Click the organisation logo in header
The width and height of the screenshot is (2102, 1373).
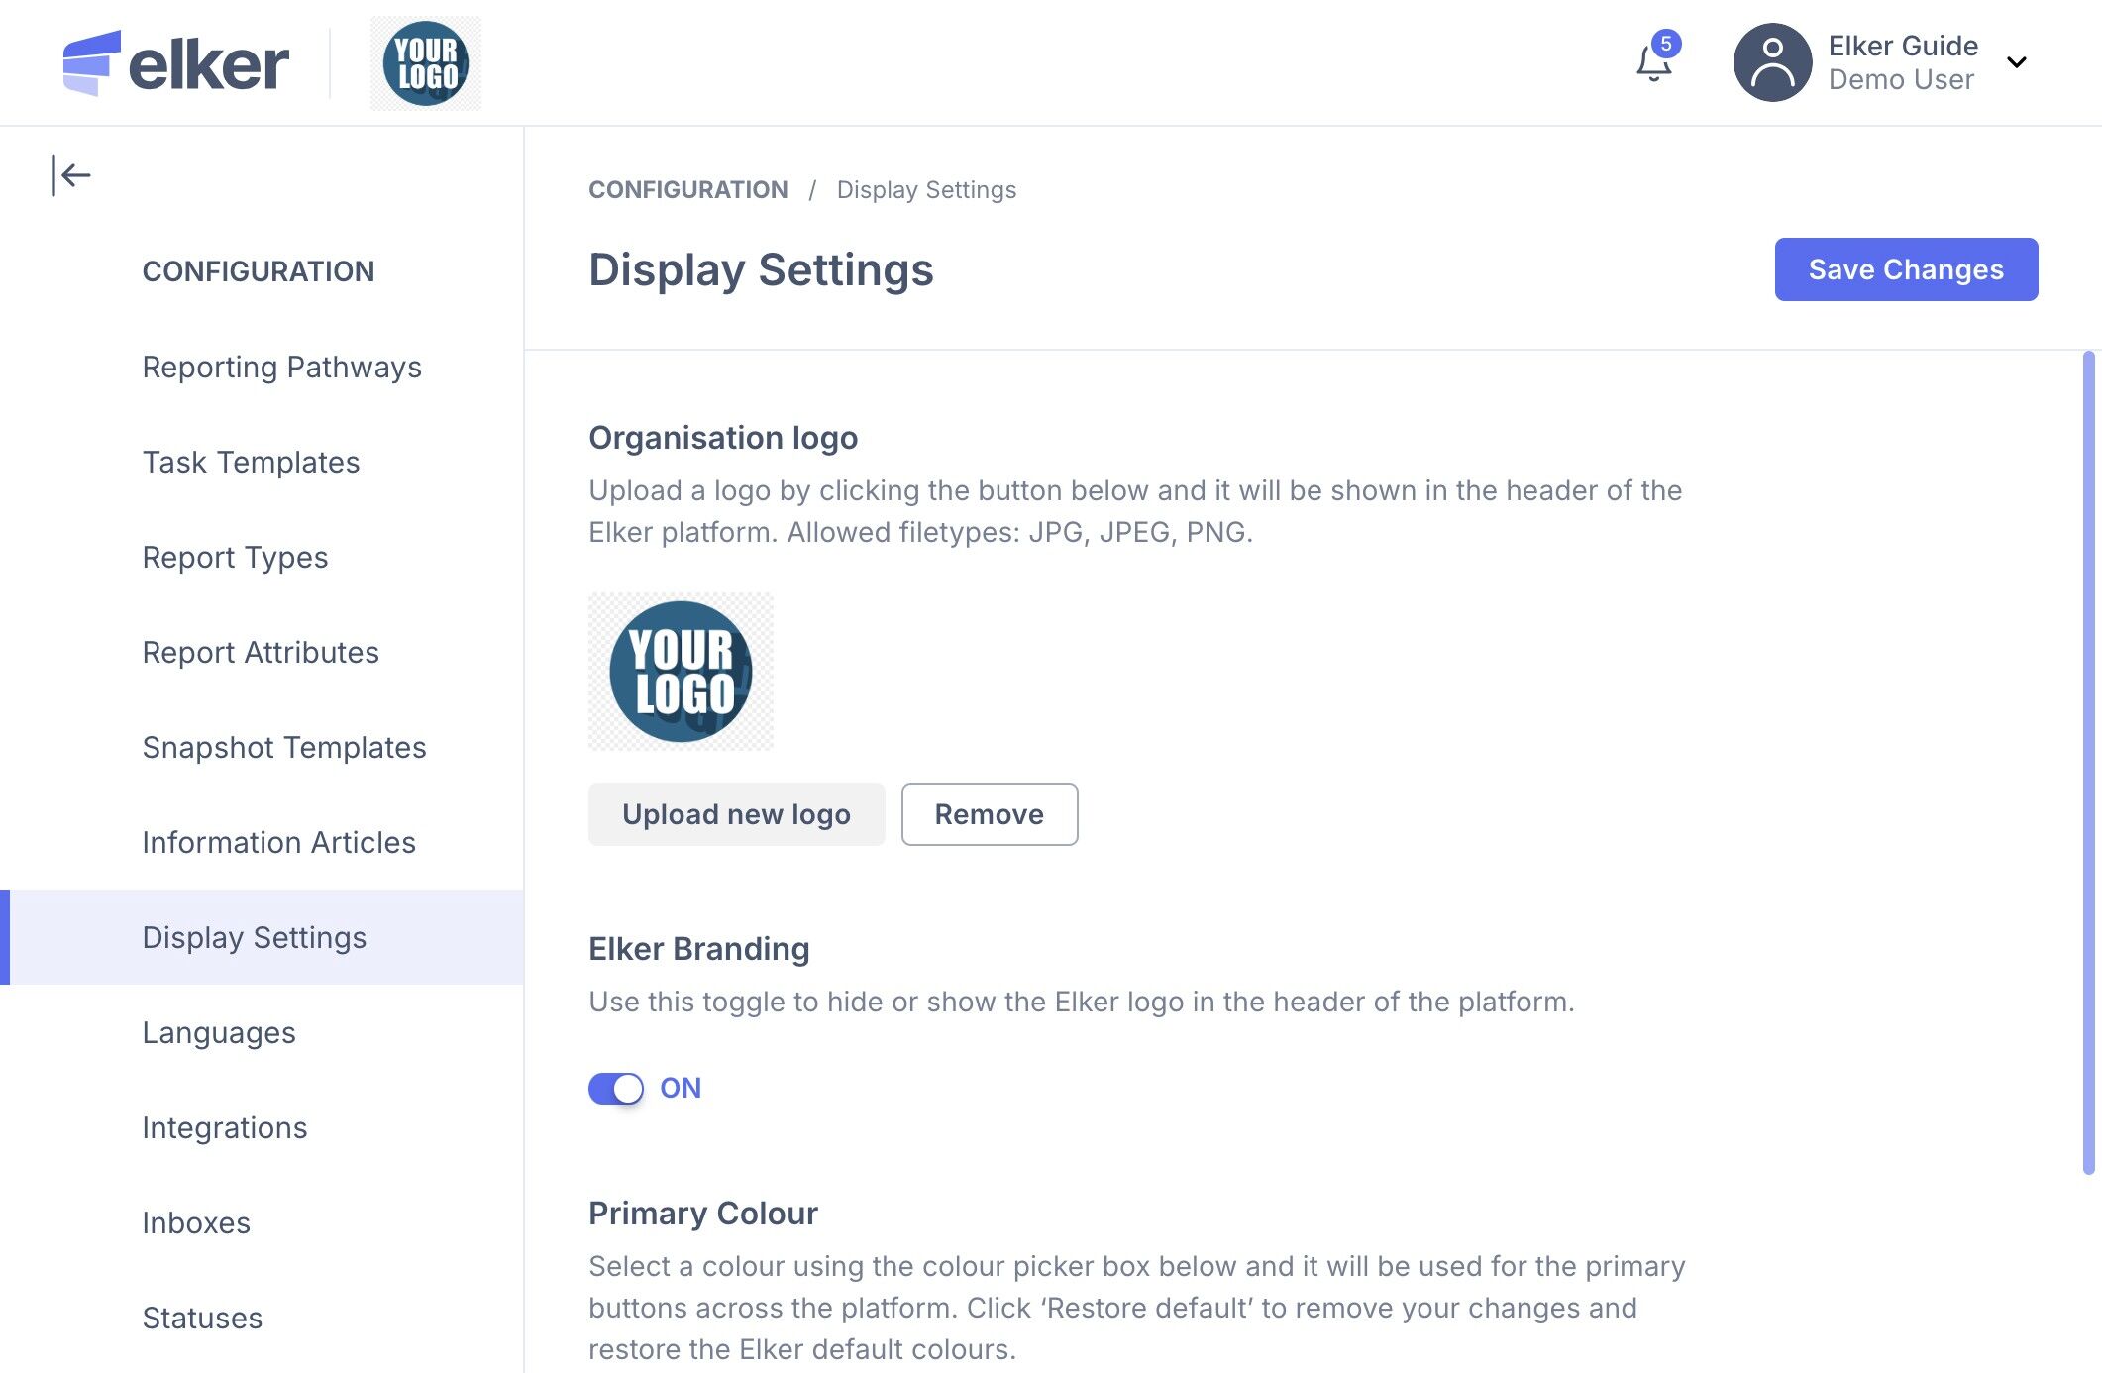[426, 63]
